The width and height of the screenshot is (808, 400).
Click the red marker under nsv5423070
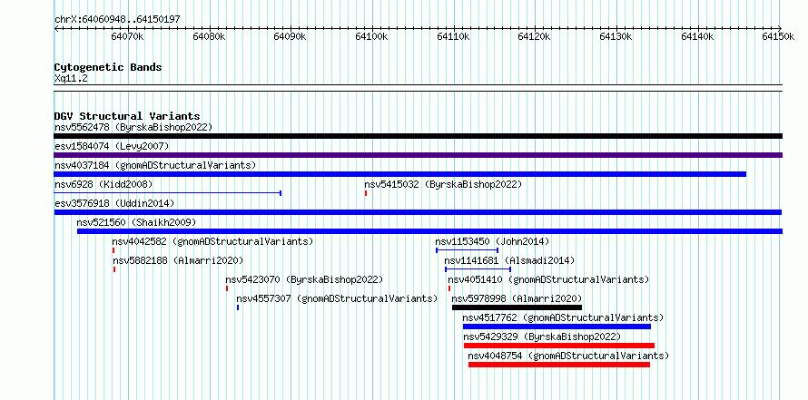tap(227, 288)
